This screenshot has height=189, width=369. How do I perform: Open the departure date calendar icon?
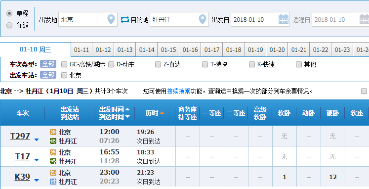coord(284,19)
